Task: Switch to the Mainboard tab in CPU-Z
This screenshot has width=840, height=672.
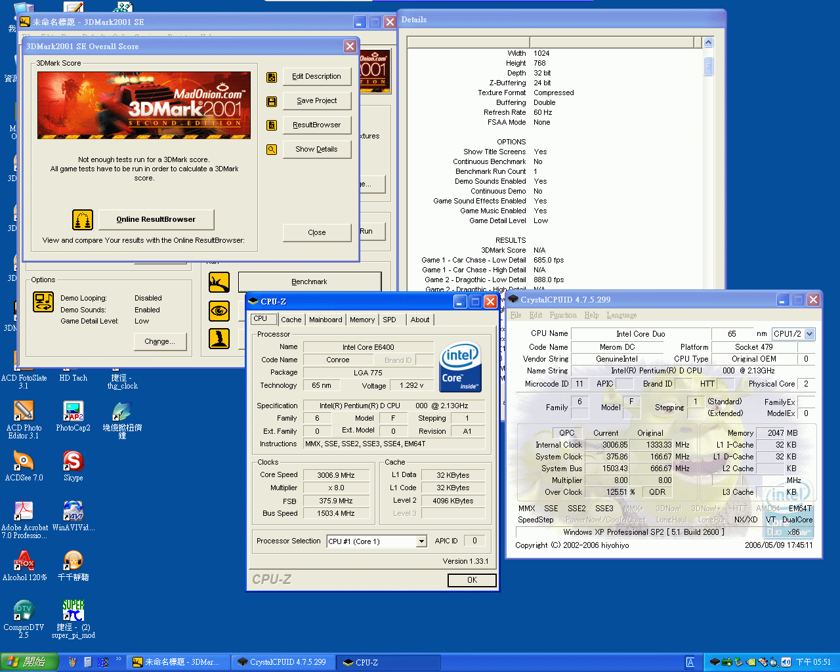Action: coord(325,320)
